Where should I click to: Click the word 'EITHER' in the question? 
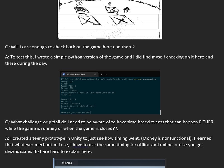coord(206,122)
